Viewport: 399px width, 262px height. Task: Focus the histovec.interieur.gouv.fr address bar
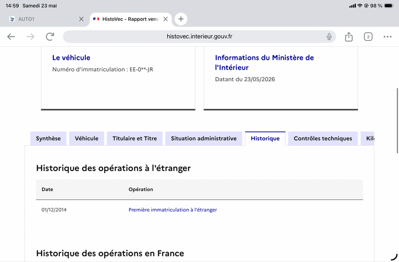pos(199,36)
